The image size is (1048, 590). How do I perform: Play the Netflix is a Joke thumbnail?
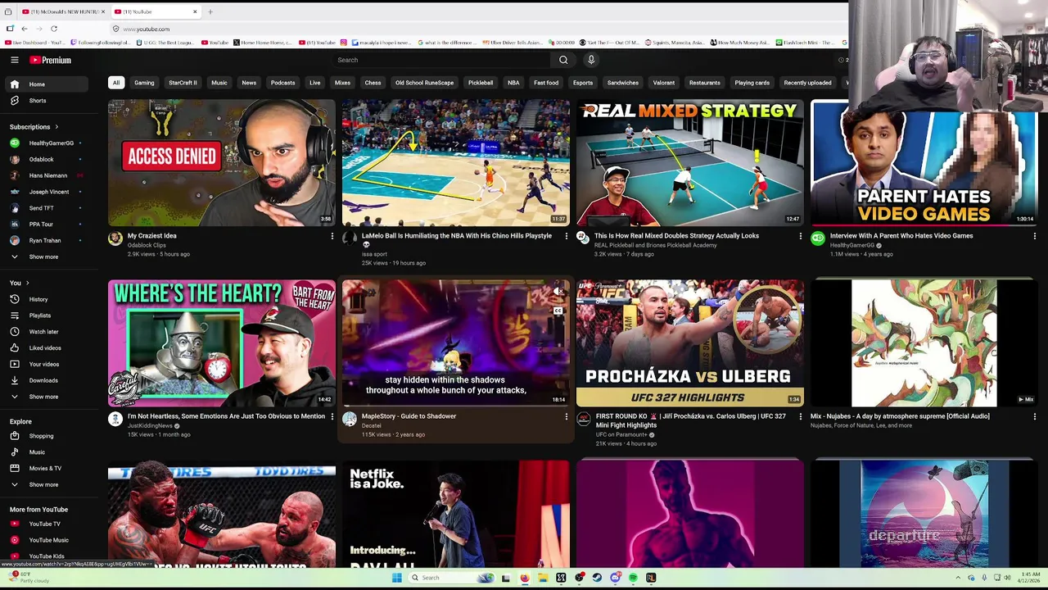click(x=456, y=514)
